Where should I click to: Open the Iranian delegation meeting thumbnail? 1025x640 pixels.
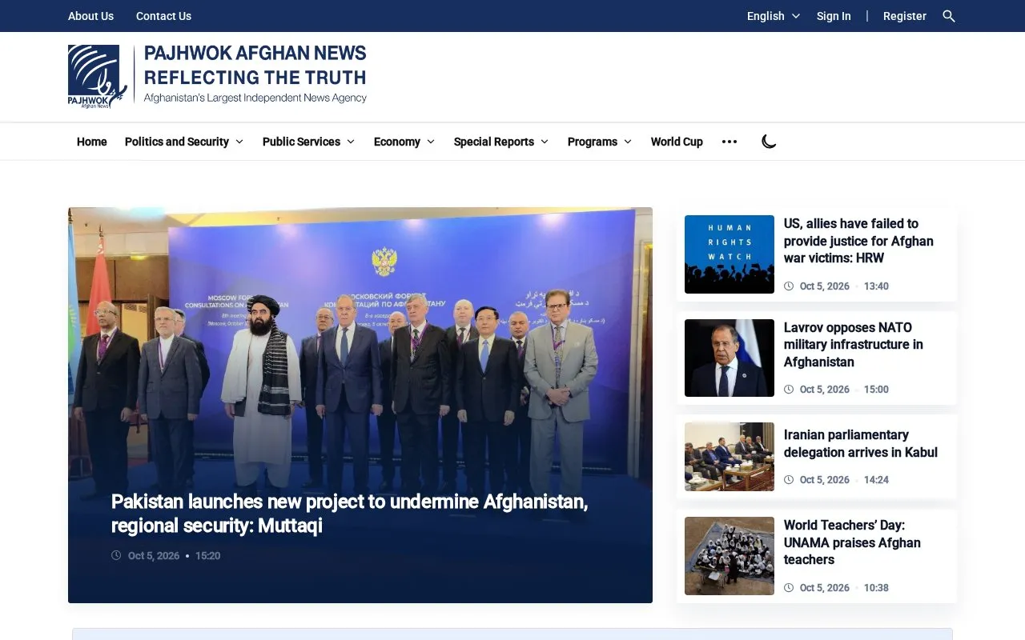730,457
